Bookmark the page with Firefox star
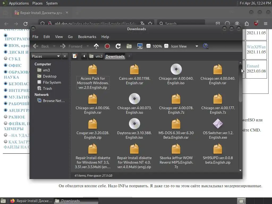 [x=150, y=23]
